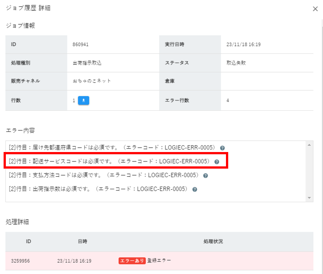
Task: Click the 出荷指示取込 processing type value
Action: point(86,63)
